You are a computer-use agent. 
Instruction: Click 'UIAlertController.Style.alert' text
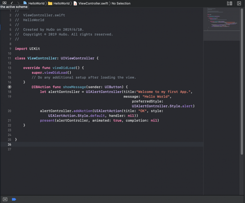click(162, 106)
